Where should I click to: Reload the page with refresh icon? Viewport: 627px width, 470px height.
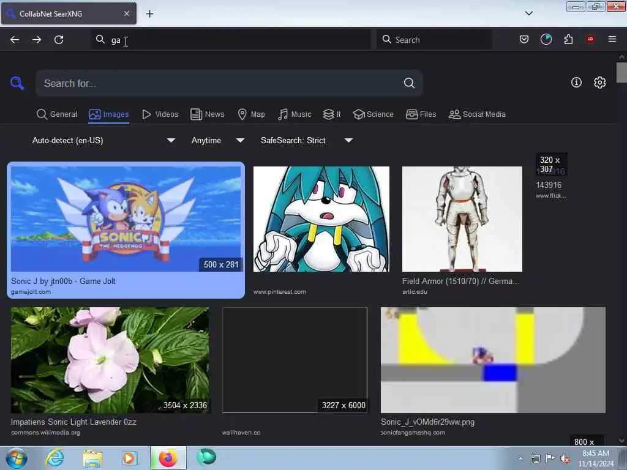(x=59, y=40)
